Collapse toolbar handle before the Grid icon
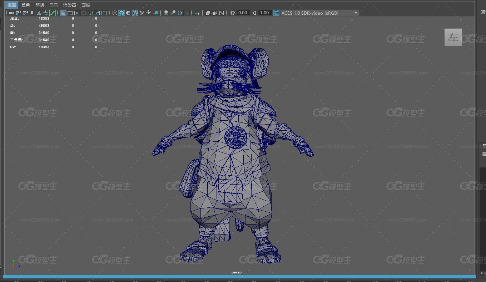Viewport: 486px width, 282px height. pyautogui.click(x=58, y=13)
